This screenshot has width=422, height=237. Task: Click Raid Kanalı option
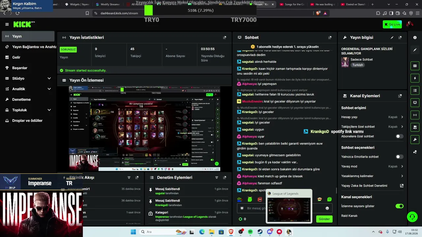tap(349, 216)
